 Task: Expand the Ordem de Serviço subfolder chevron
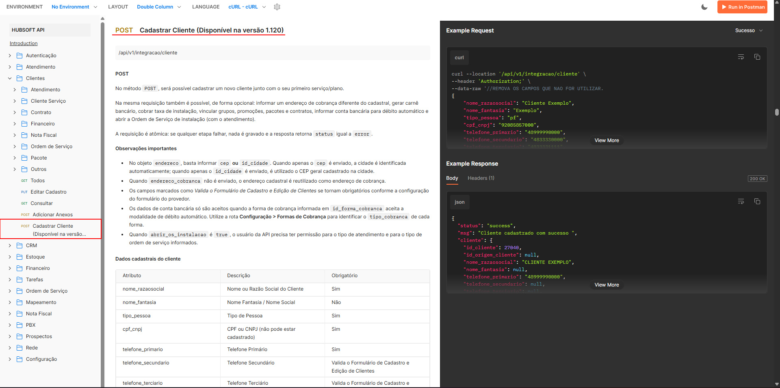15,147
